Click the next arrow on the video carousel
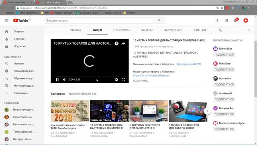The height and width of the screenshot is (145, 257). [x=207, y=111]
